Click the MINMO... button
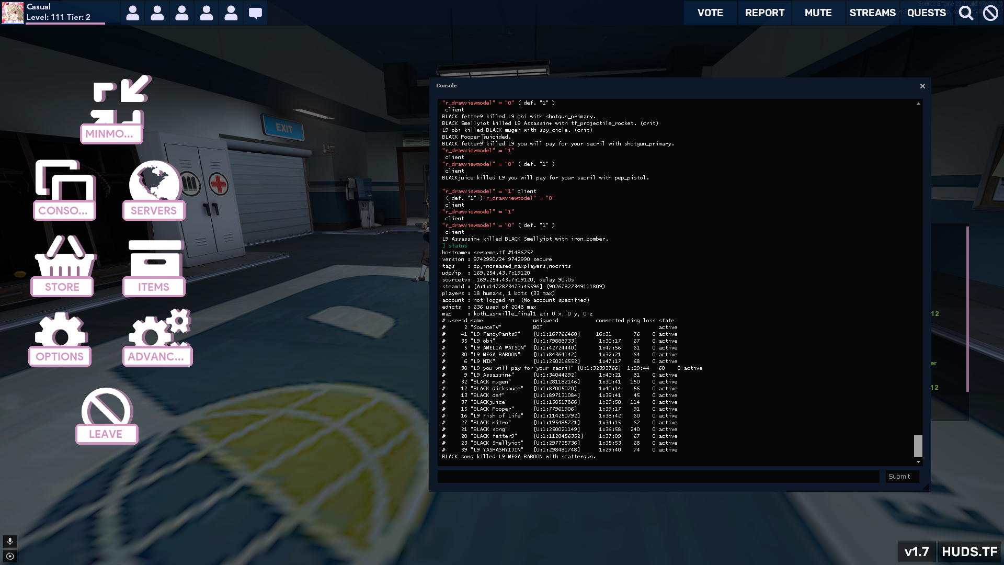This screenshot has width=1004, height=565. [x=111, y=134]
